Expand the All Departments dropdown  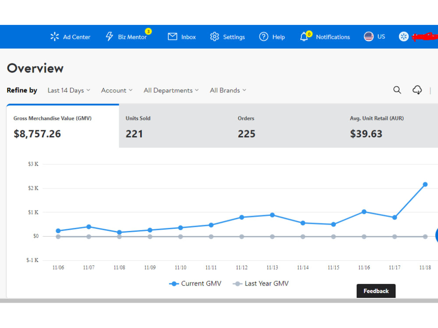(x=171, y=91)
